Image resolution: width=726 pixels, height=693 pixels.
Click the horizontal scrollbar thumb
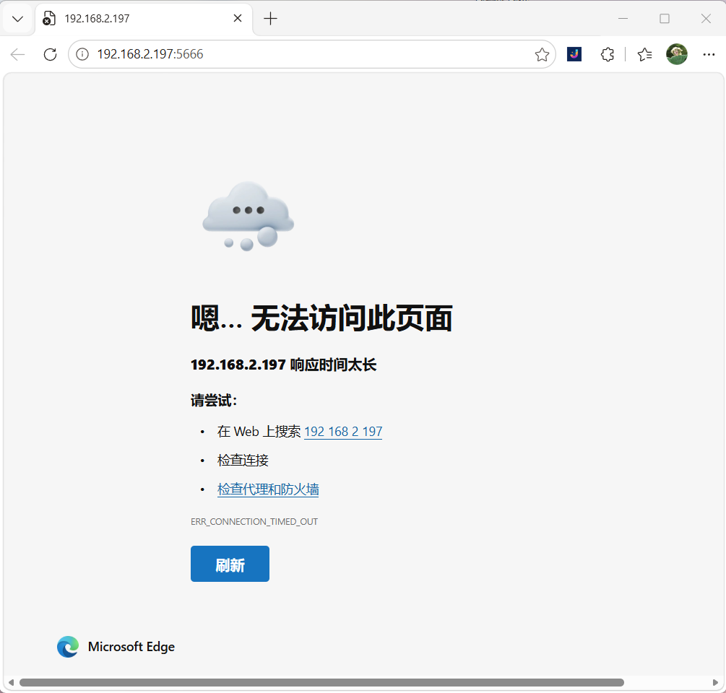pos(321,682)
